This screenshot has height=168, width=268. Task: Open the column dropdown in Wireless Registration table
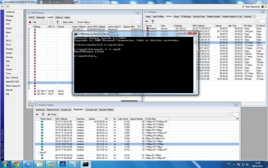coord(237,119)
